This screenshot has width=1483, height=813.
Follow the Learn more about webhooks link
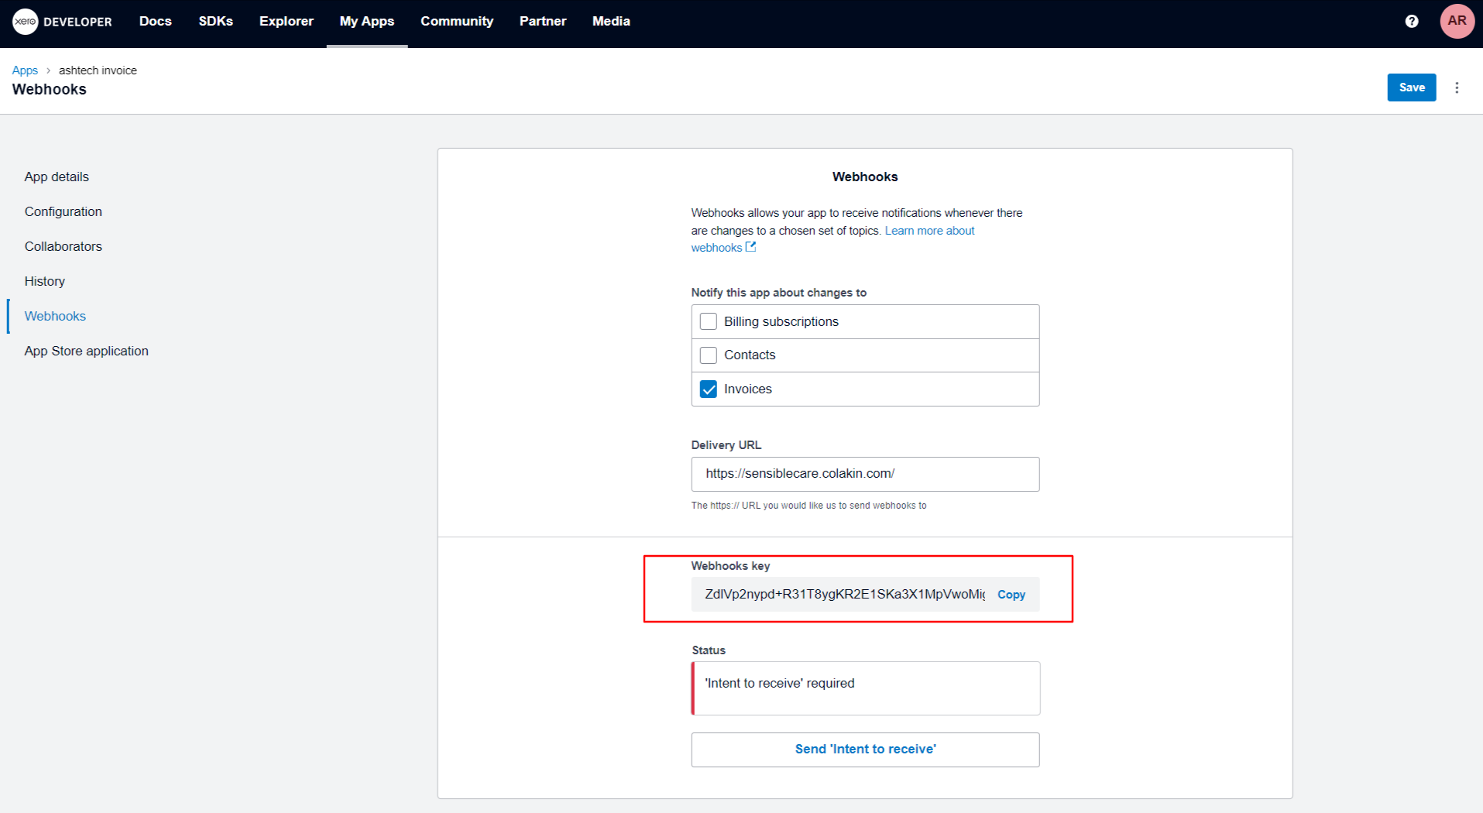coord(929,231)
